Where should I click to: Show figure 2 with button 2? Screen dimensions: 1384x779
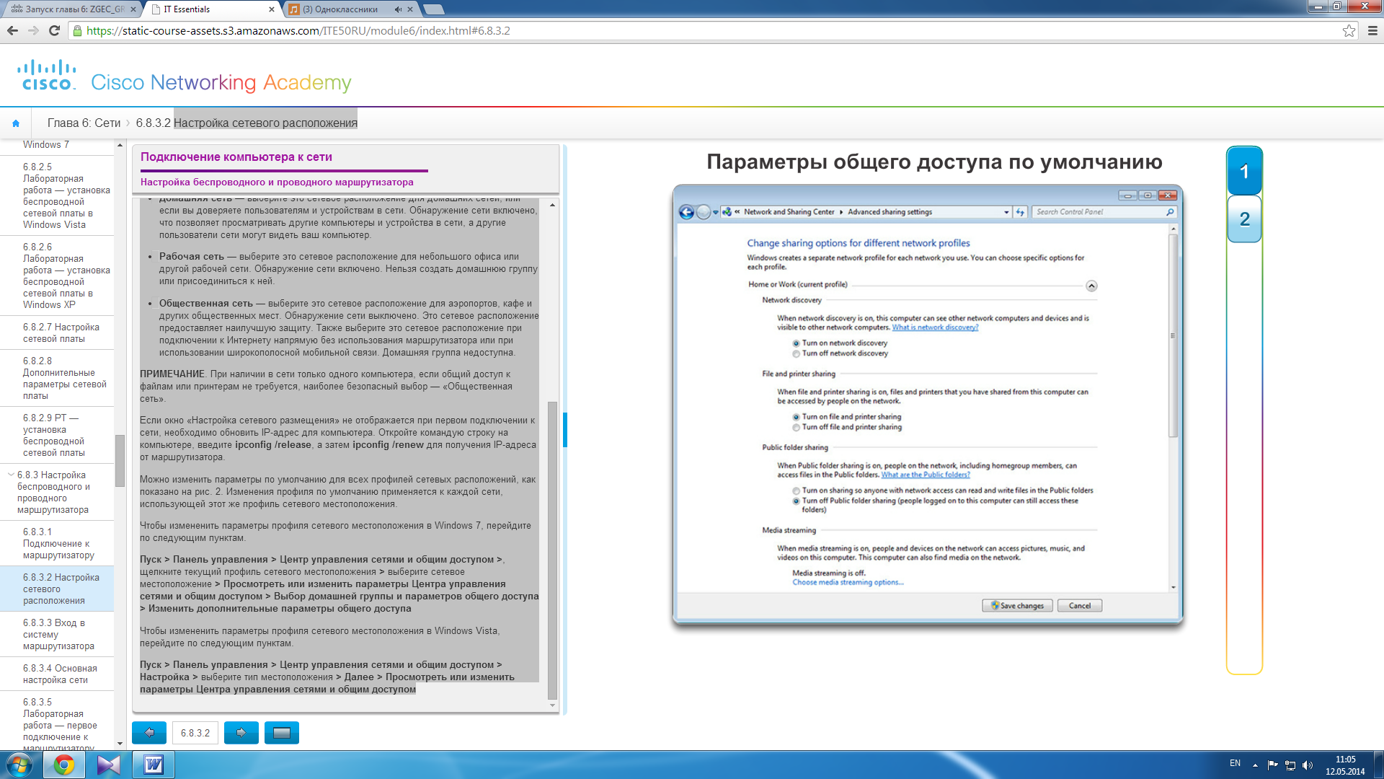click(x=1244, y=219)
